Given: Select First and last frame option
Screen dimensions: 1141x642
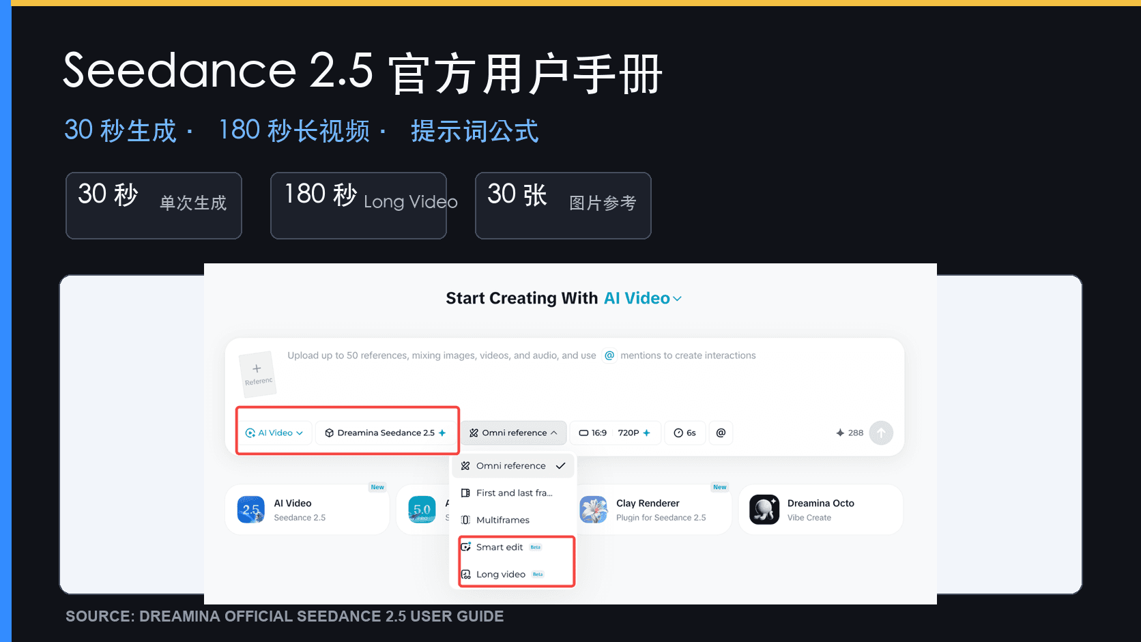Looking at the screenshot, I should click(513, 493).
